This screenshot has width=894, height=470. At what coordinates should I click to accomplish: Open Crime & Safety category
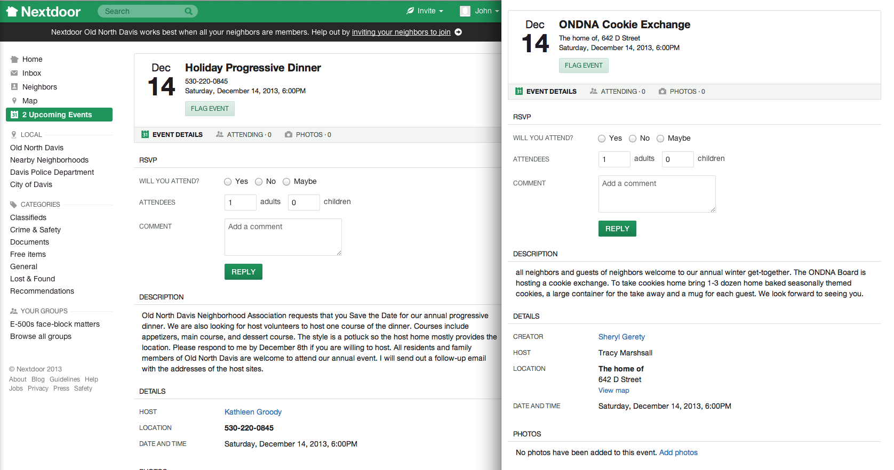35,230
